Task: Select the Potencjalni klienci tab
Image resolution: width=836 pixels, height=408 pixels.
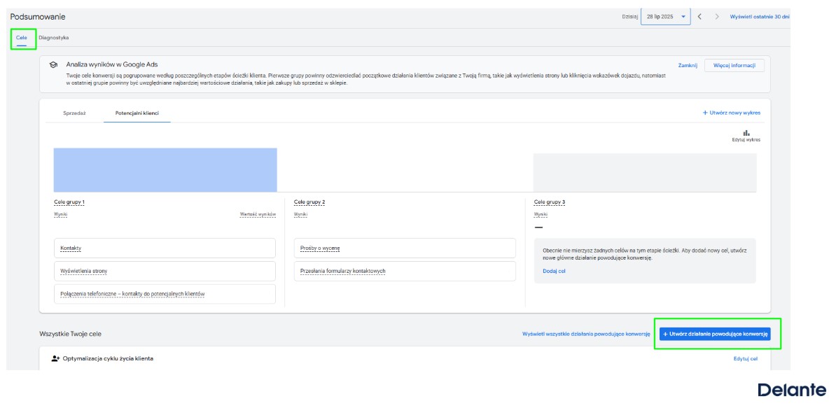Action: point(137,113)
